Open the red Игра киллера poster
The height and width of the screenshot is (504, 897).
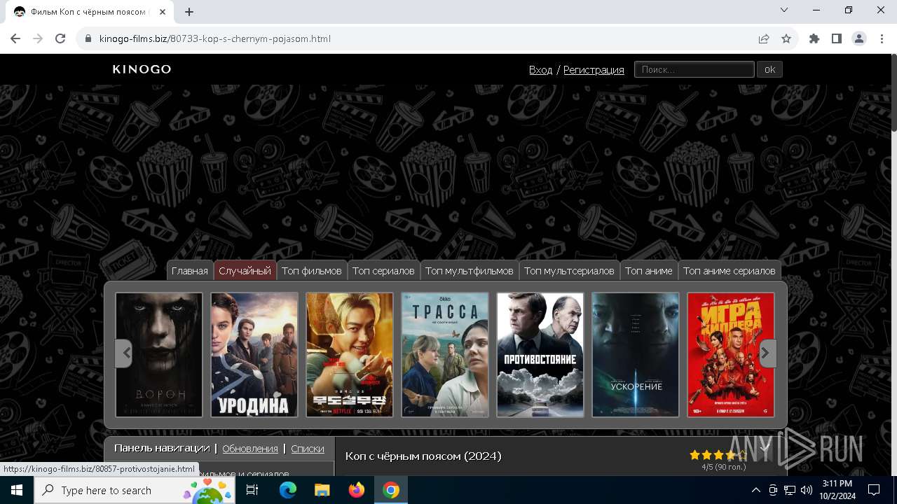tap(731, 355)
